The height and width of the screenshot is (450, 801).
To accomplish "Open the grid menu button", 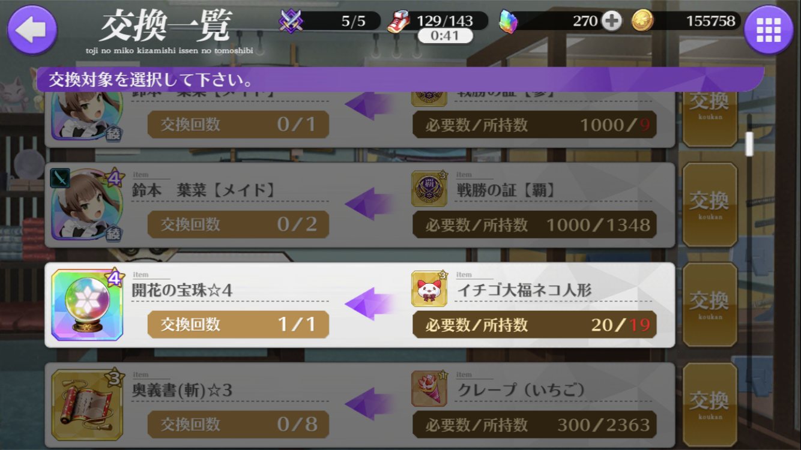I will coord(769,30).
